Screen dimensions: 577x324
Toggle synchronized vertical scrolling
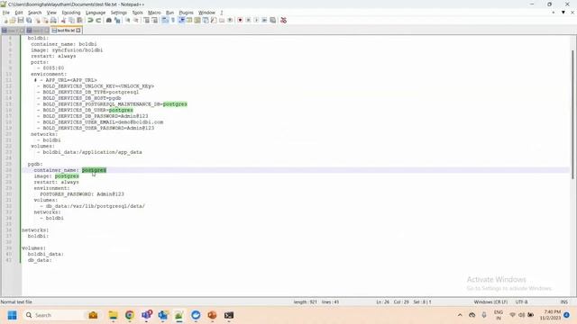146,20
